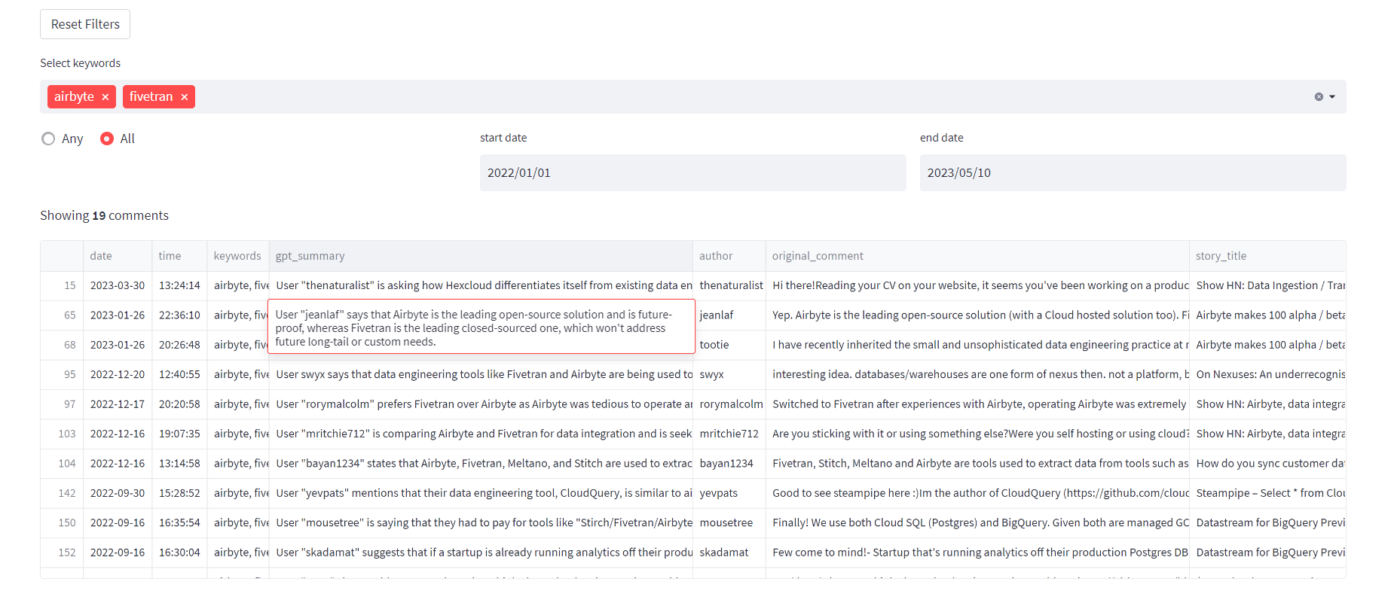Click time cell 13:14:58
The height and width of the screenshot is (603, 1394).
click(179, 463)
